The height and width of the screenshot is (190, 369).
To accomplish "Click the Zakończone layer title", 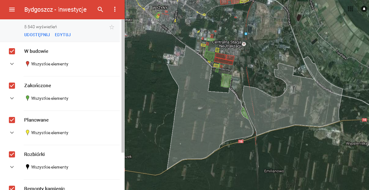I will click(38, 86).
